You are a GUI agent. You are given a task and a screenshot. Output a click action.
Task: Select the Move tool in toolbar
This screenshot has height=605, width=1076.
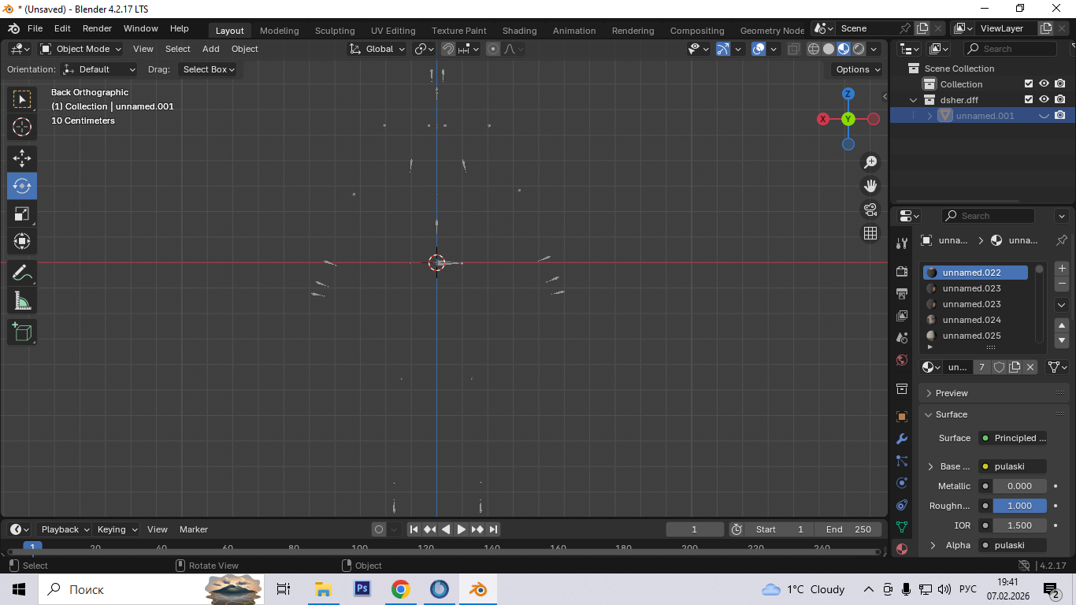click(x=22, y=158)
